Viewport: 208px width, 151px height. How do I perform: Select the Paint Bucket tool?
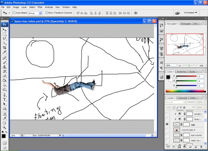(5, 80)
